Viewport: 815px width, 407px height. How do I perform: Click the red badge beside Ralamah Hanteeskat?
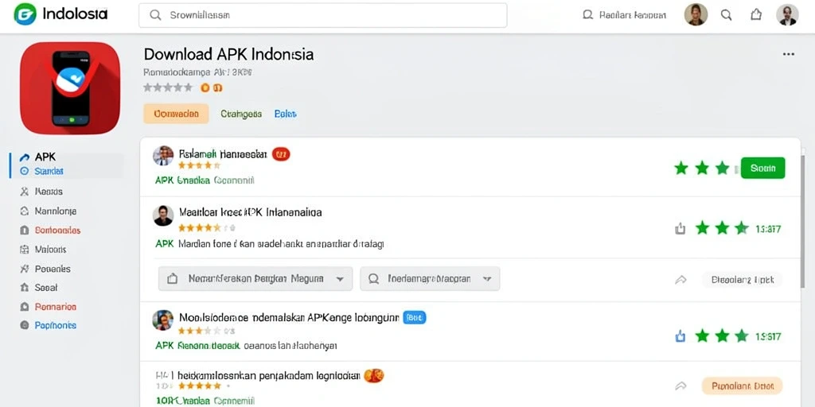[x=281, y=154]
